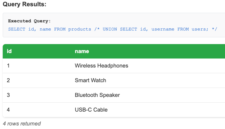Viewport: 225px width, 129px height.
Task: Click id cell with value 4
Action: pos(8,110)
